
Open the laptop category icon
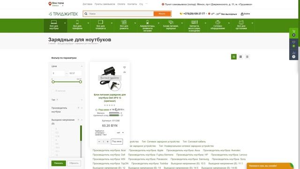click(x=54, y=22)
